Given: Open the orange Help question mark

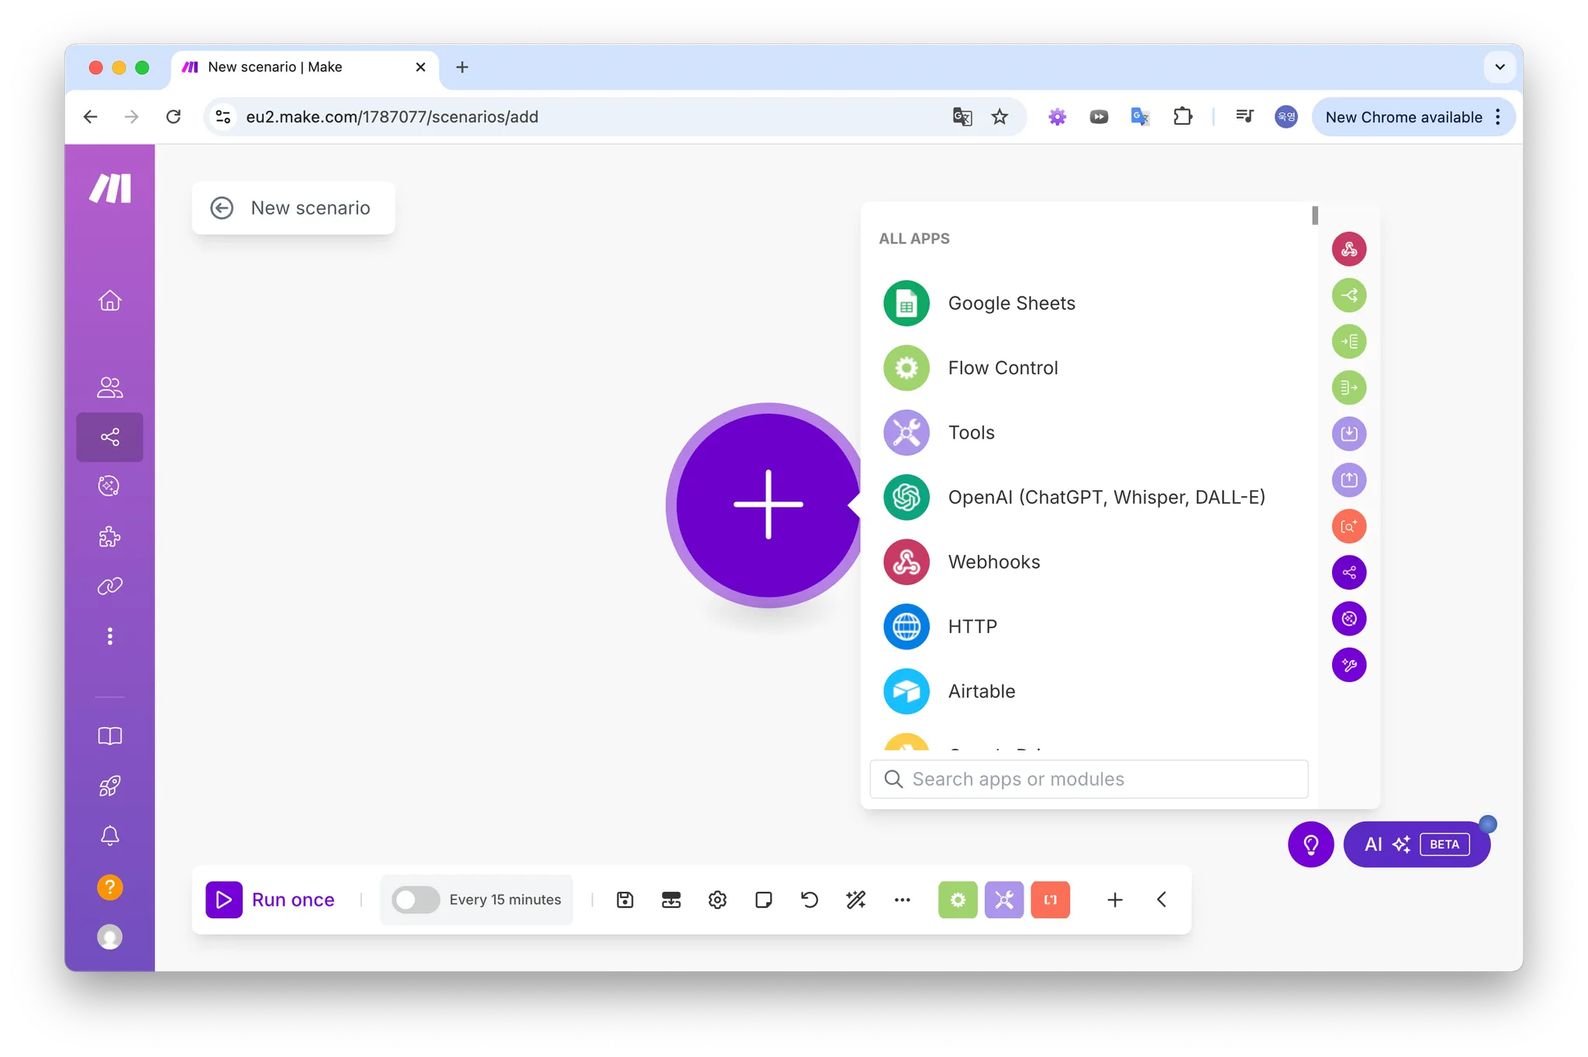Looking at the screenshot, I should (x=109, y=887).
